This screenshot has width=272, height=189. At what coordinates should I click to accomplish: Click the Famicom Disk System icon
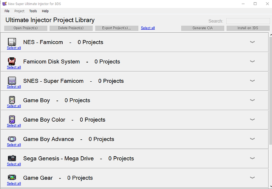[12, 61]
